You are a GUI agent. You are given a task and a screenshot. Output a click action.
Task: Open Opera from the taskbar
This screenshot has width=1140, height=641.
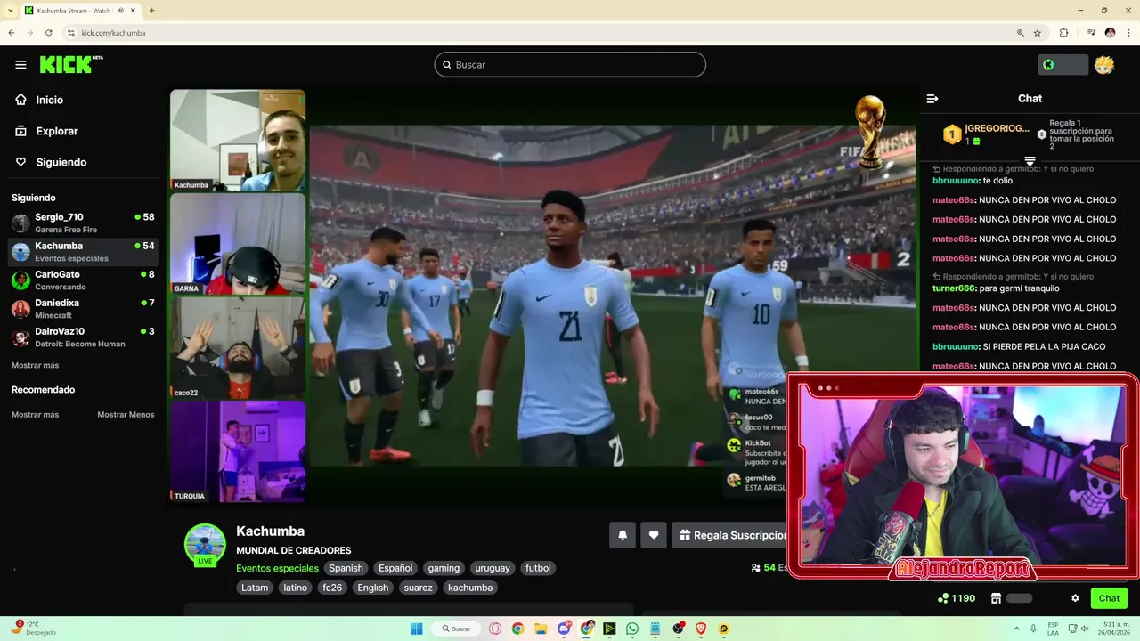495,629
